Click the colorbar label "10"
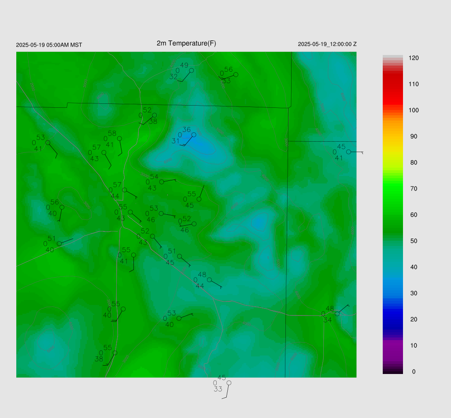 (414, 345)
